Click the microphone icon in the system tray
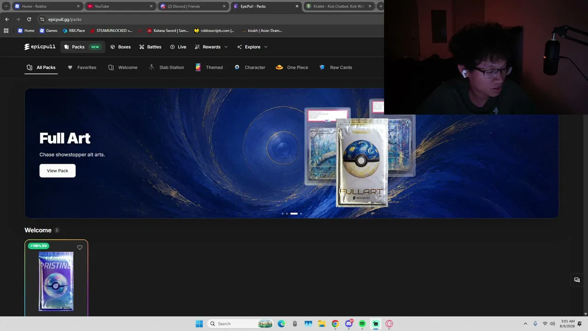 pos(535,324)
